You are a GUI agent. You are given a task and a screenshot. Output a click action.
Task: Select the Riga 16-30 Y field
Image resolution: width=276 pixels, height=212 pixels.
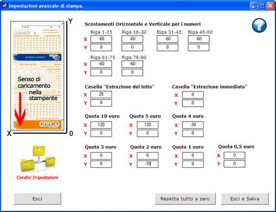click(x=132, y=47)
